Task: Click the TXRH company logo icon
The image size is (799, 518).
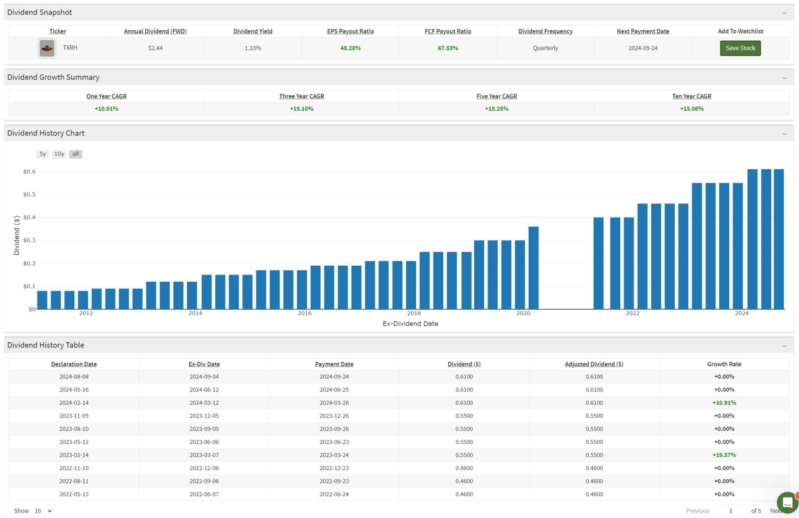Action: click(x=47, y=48)
